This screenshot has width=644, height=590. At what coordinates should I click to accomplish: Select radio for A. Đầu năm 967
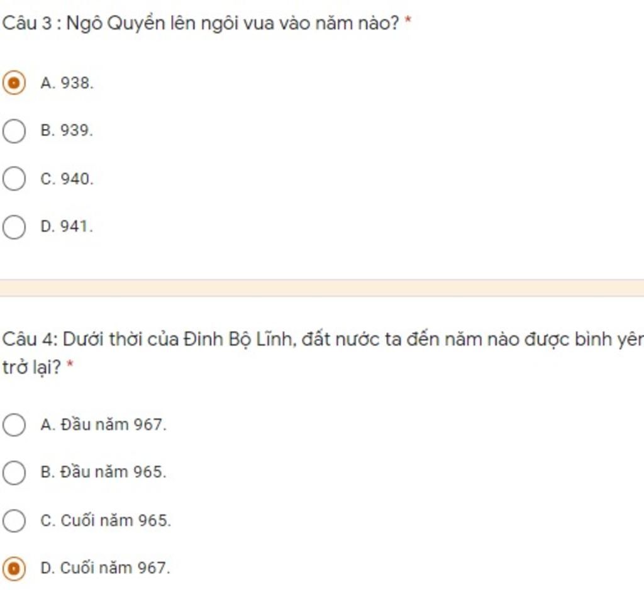tap(14, 425)
